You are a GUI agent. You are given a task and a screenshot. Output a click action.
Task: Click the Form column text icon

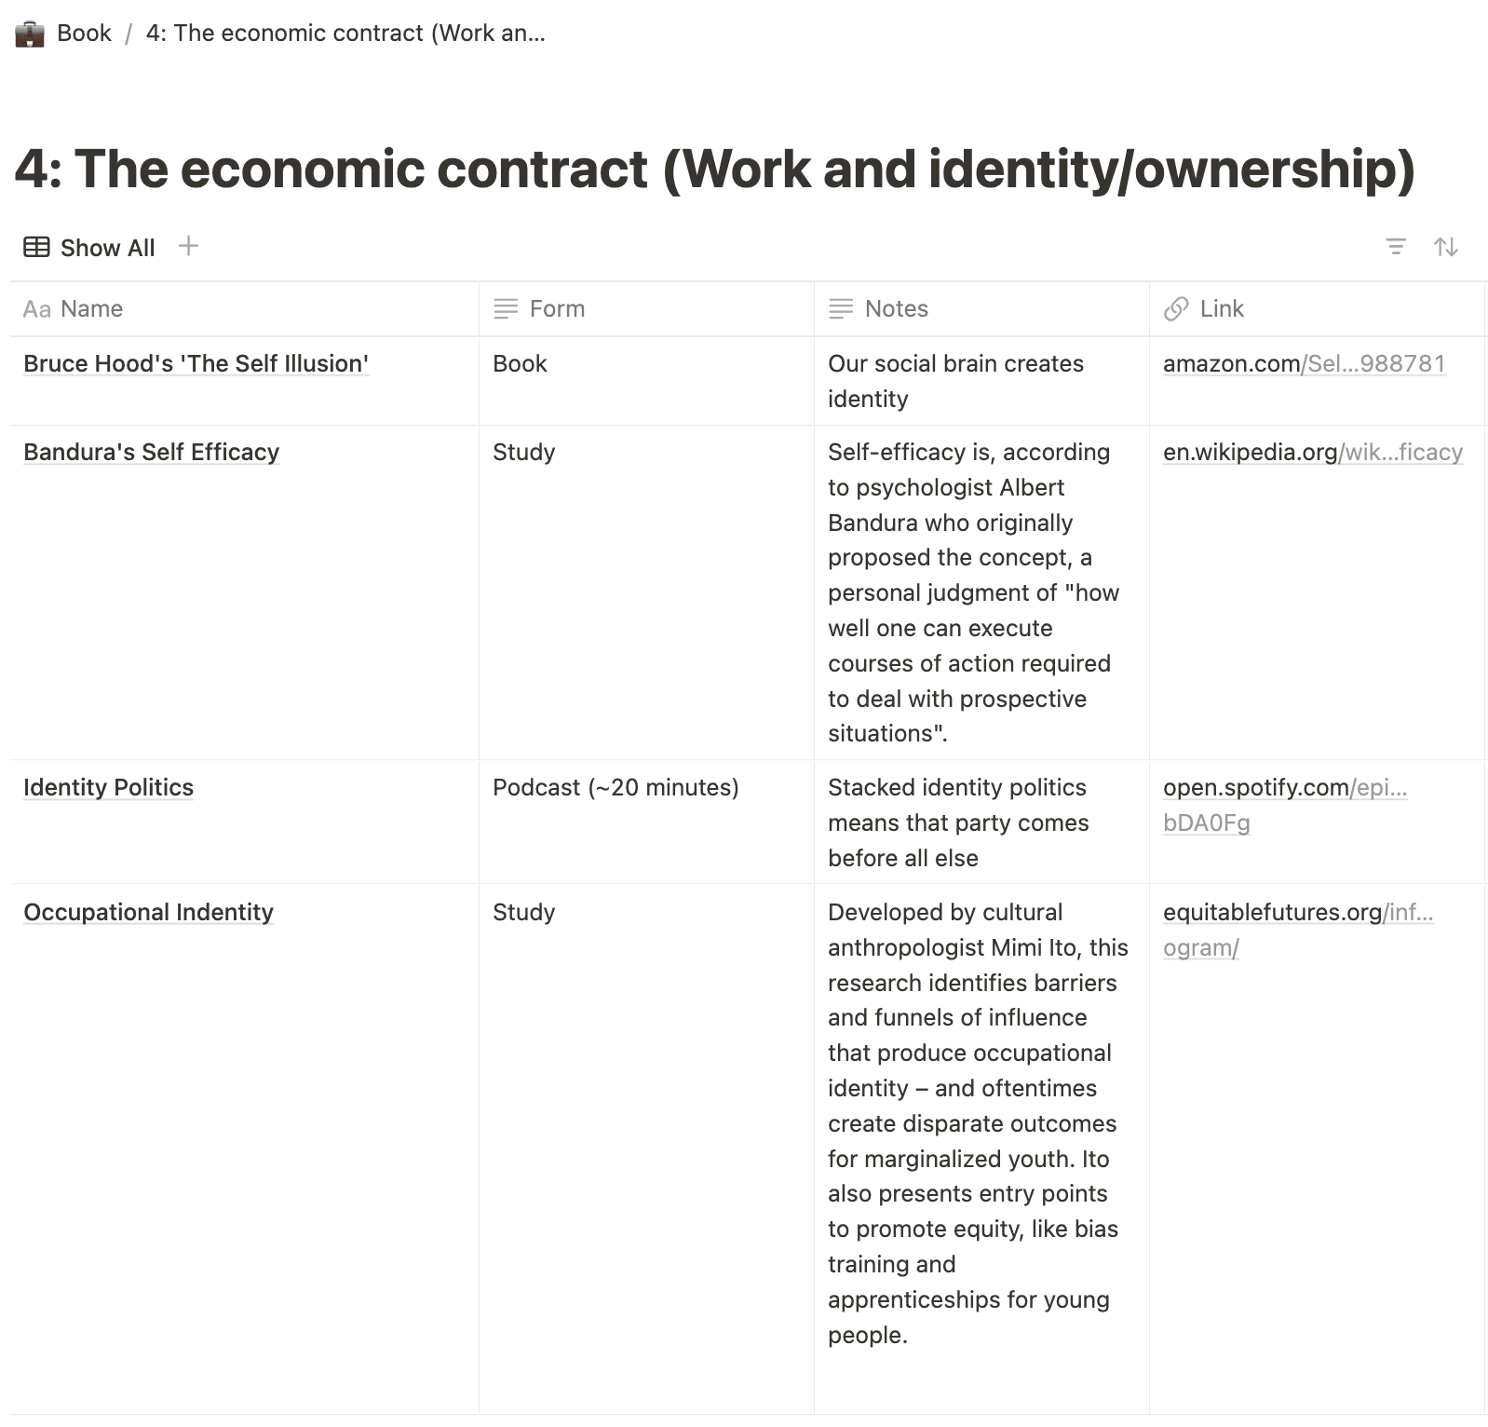point(506,309)
